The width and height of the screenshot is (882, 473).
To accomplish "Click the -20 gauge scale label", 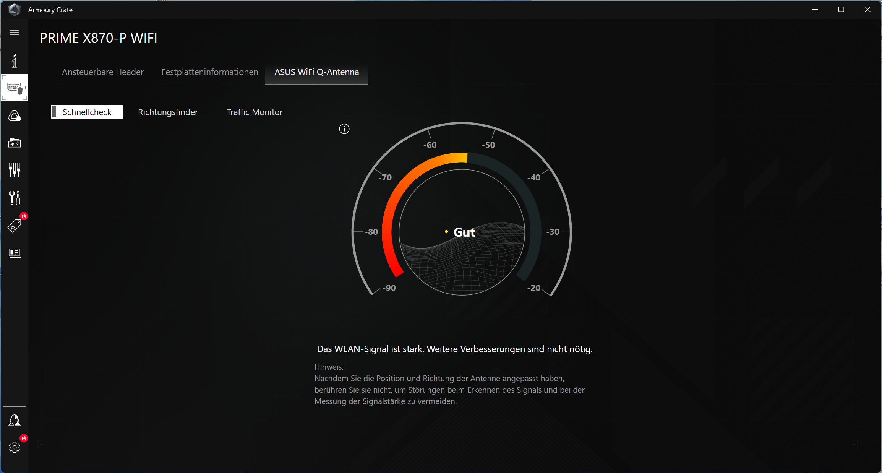I will pos(534,288).
